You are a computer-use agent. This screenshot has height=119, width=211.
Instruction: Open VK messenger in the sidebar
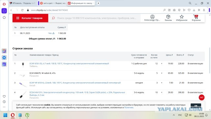(4, 58)
